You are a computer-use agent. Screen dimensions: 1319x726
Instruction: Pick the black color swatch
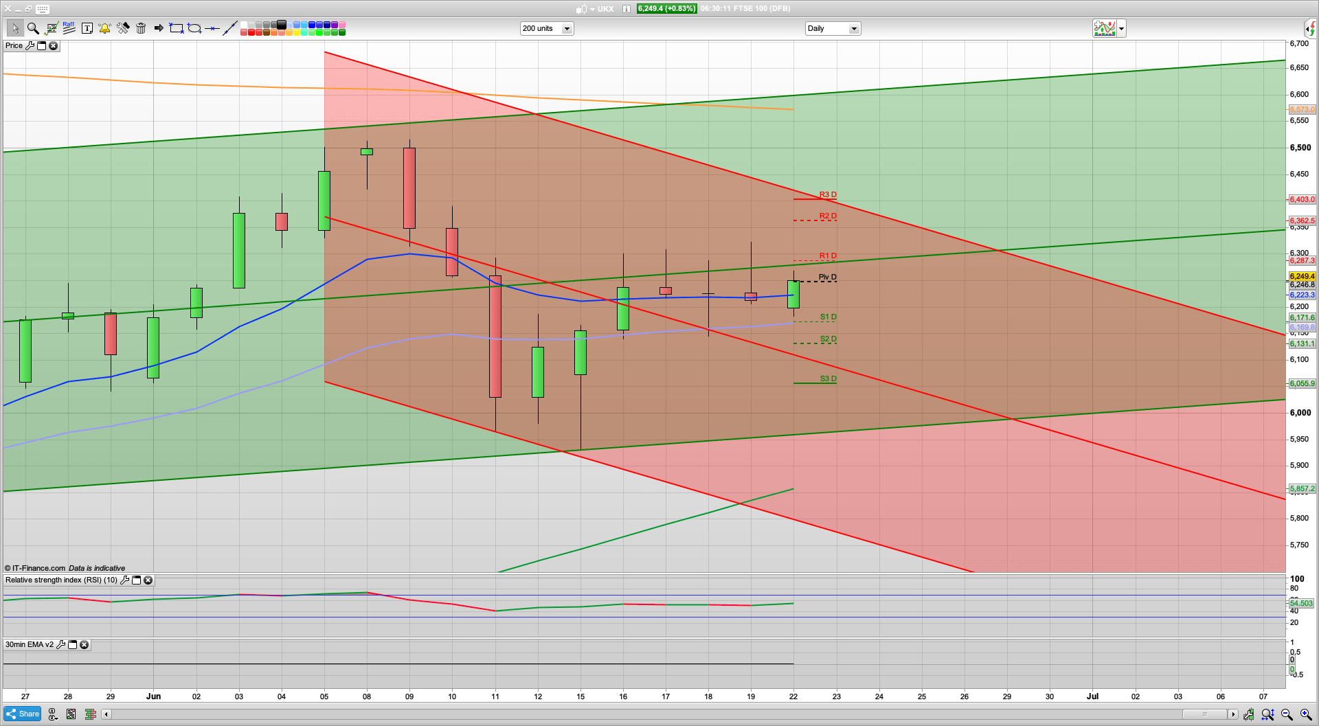coord(282,25)
